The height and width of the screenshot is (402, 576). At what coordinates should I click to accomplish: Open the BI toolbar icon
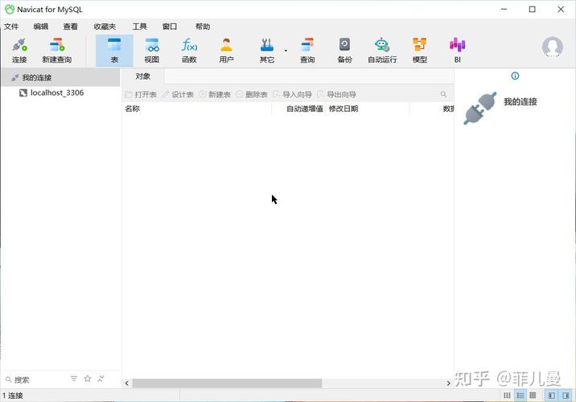(458, 51)
